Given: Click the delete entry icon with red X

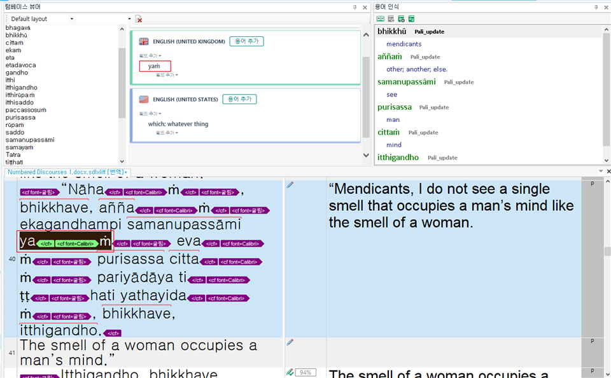Looking at the screenshot, I should tap(138, 19).
